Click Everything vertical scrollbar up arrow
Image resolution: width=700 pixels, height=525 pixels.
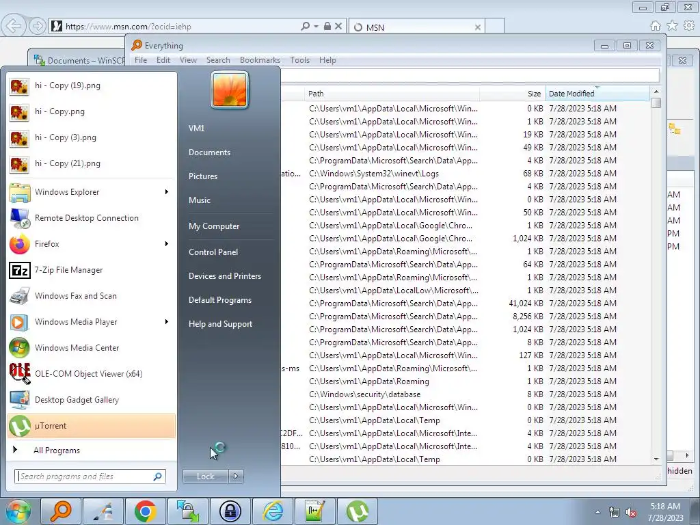[656, 92]
